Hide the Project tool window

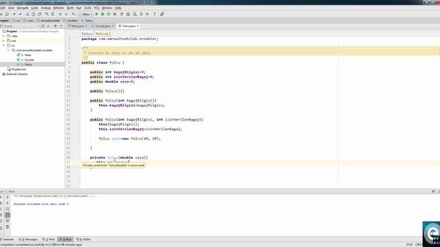61,26
